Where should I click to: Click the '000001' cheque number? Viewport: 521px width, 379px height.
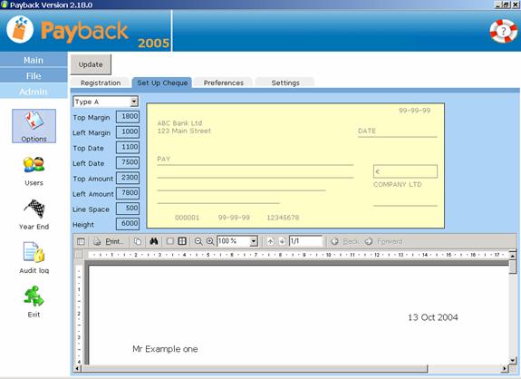click(187, 218)
